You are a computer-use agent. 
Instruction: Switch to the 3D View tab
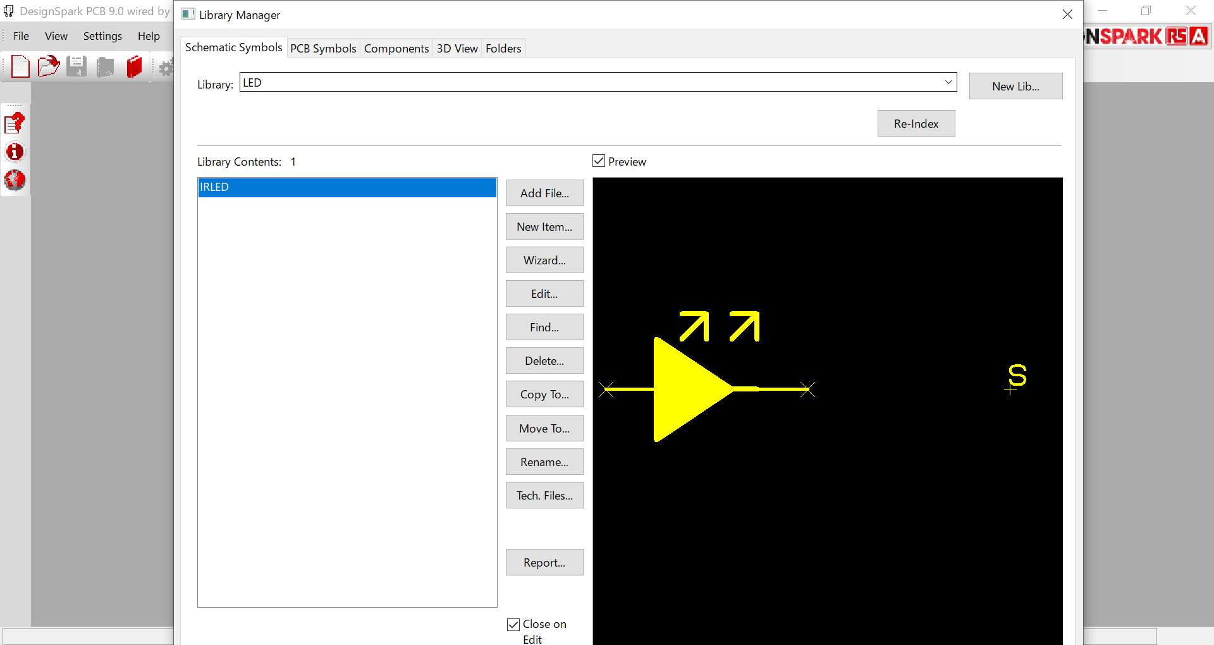(x=457, y=48)
